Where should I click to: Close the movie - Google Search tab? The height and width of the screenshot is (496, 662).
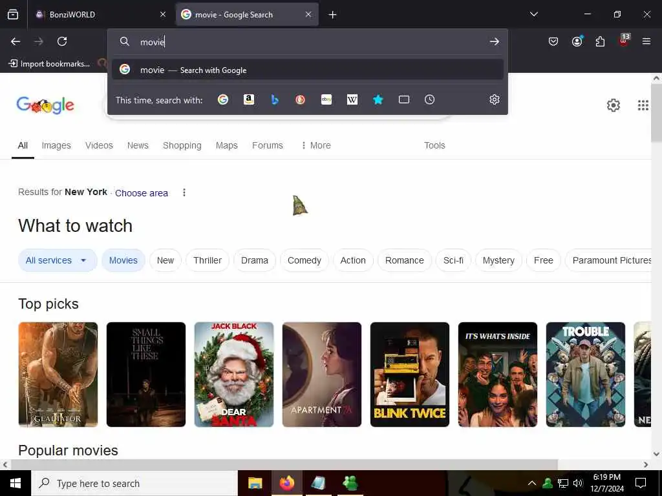click(x=308, y=14)
